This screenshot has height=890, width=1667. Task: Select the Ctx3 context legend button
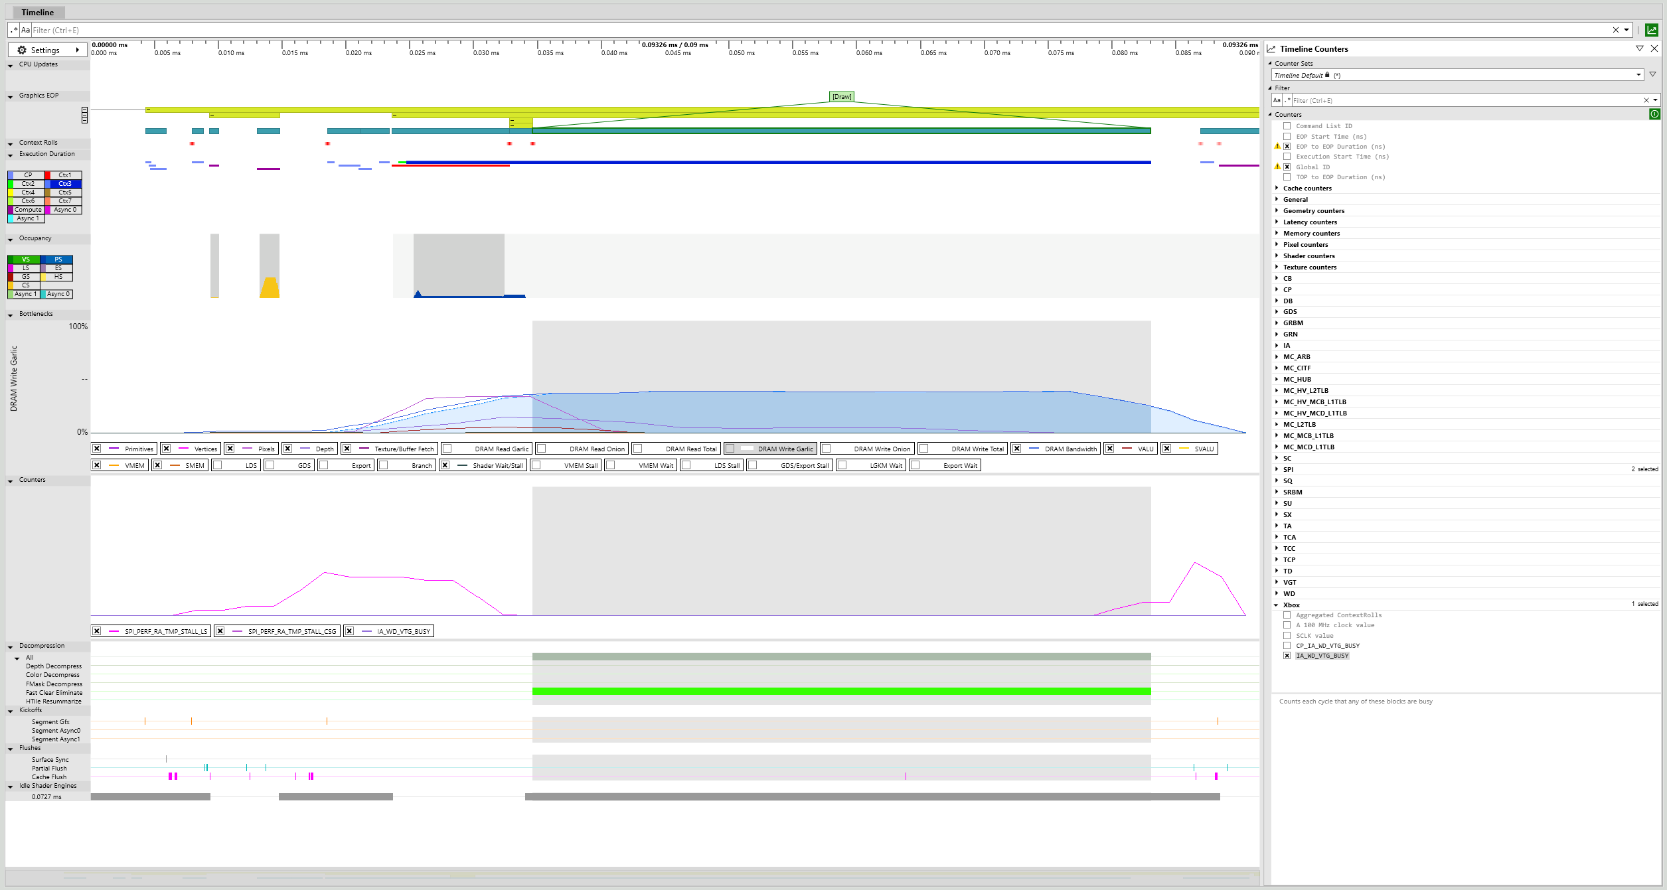click(64, 183)
